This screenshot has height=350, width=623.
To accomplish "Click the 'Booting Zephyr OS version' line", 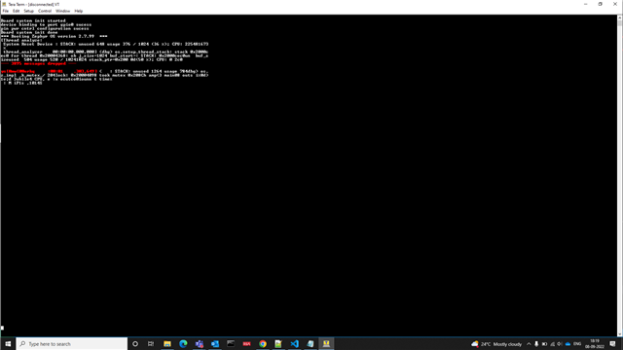I will (54, 36).
